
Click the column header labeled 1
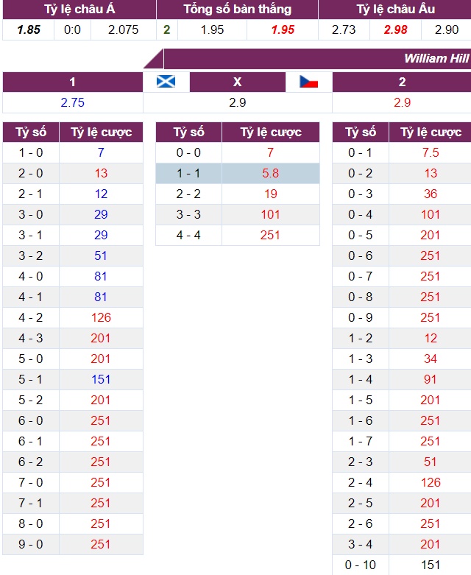pos(72,82)
